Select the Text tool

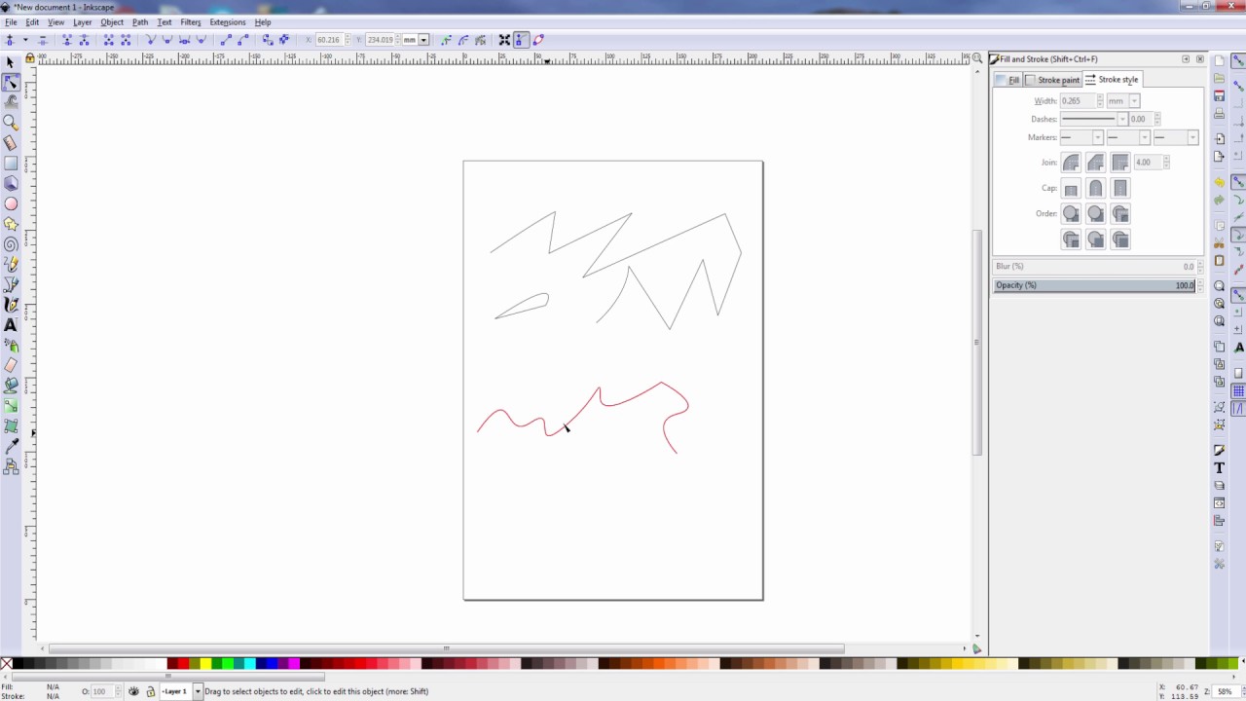click(11, 325)
